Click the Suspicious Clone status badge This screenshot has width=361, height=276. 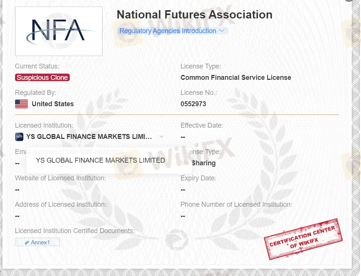pyautogui.click(x=42, y=78)
